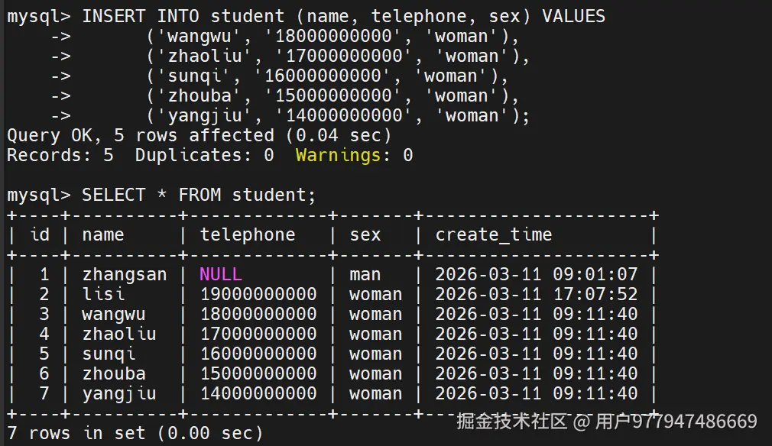Click 'man' in the sex column
772x446 pixels.
365,274
